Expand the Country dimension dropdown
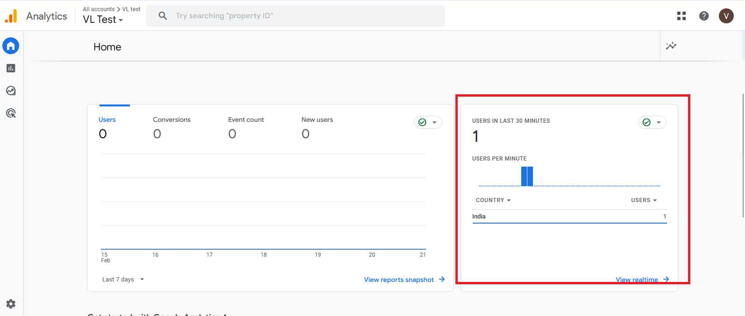This screenshot has height=316, width=745. pyautogui.click(x=493, y=200)
